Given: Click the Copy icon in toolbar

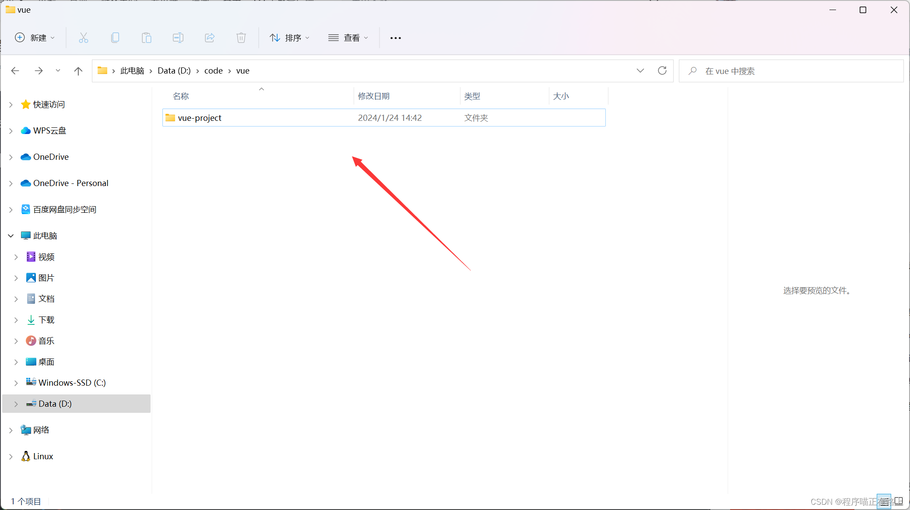Looking at the screenshot, I should 115,38.
